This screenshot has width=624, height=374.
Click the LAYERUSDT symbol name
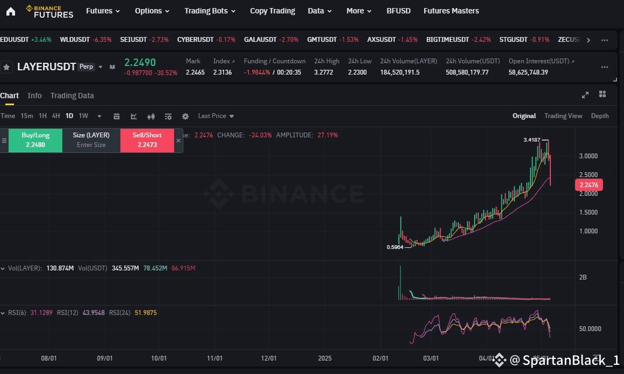47,67
